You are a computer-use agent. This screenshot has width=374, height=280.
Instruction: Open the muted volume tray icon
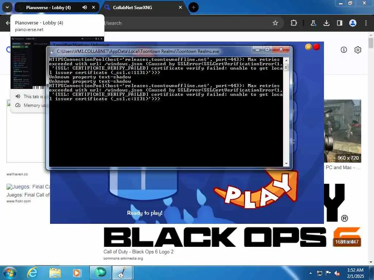pos(337,273)
